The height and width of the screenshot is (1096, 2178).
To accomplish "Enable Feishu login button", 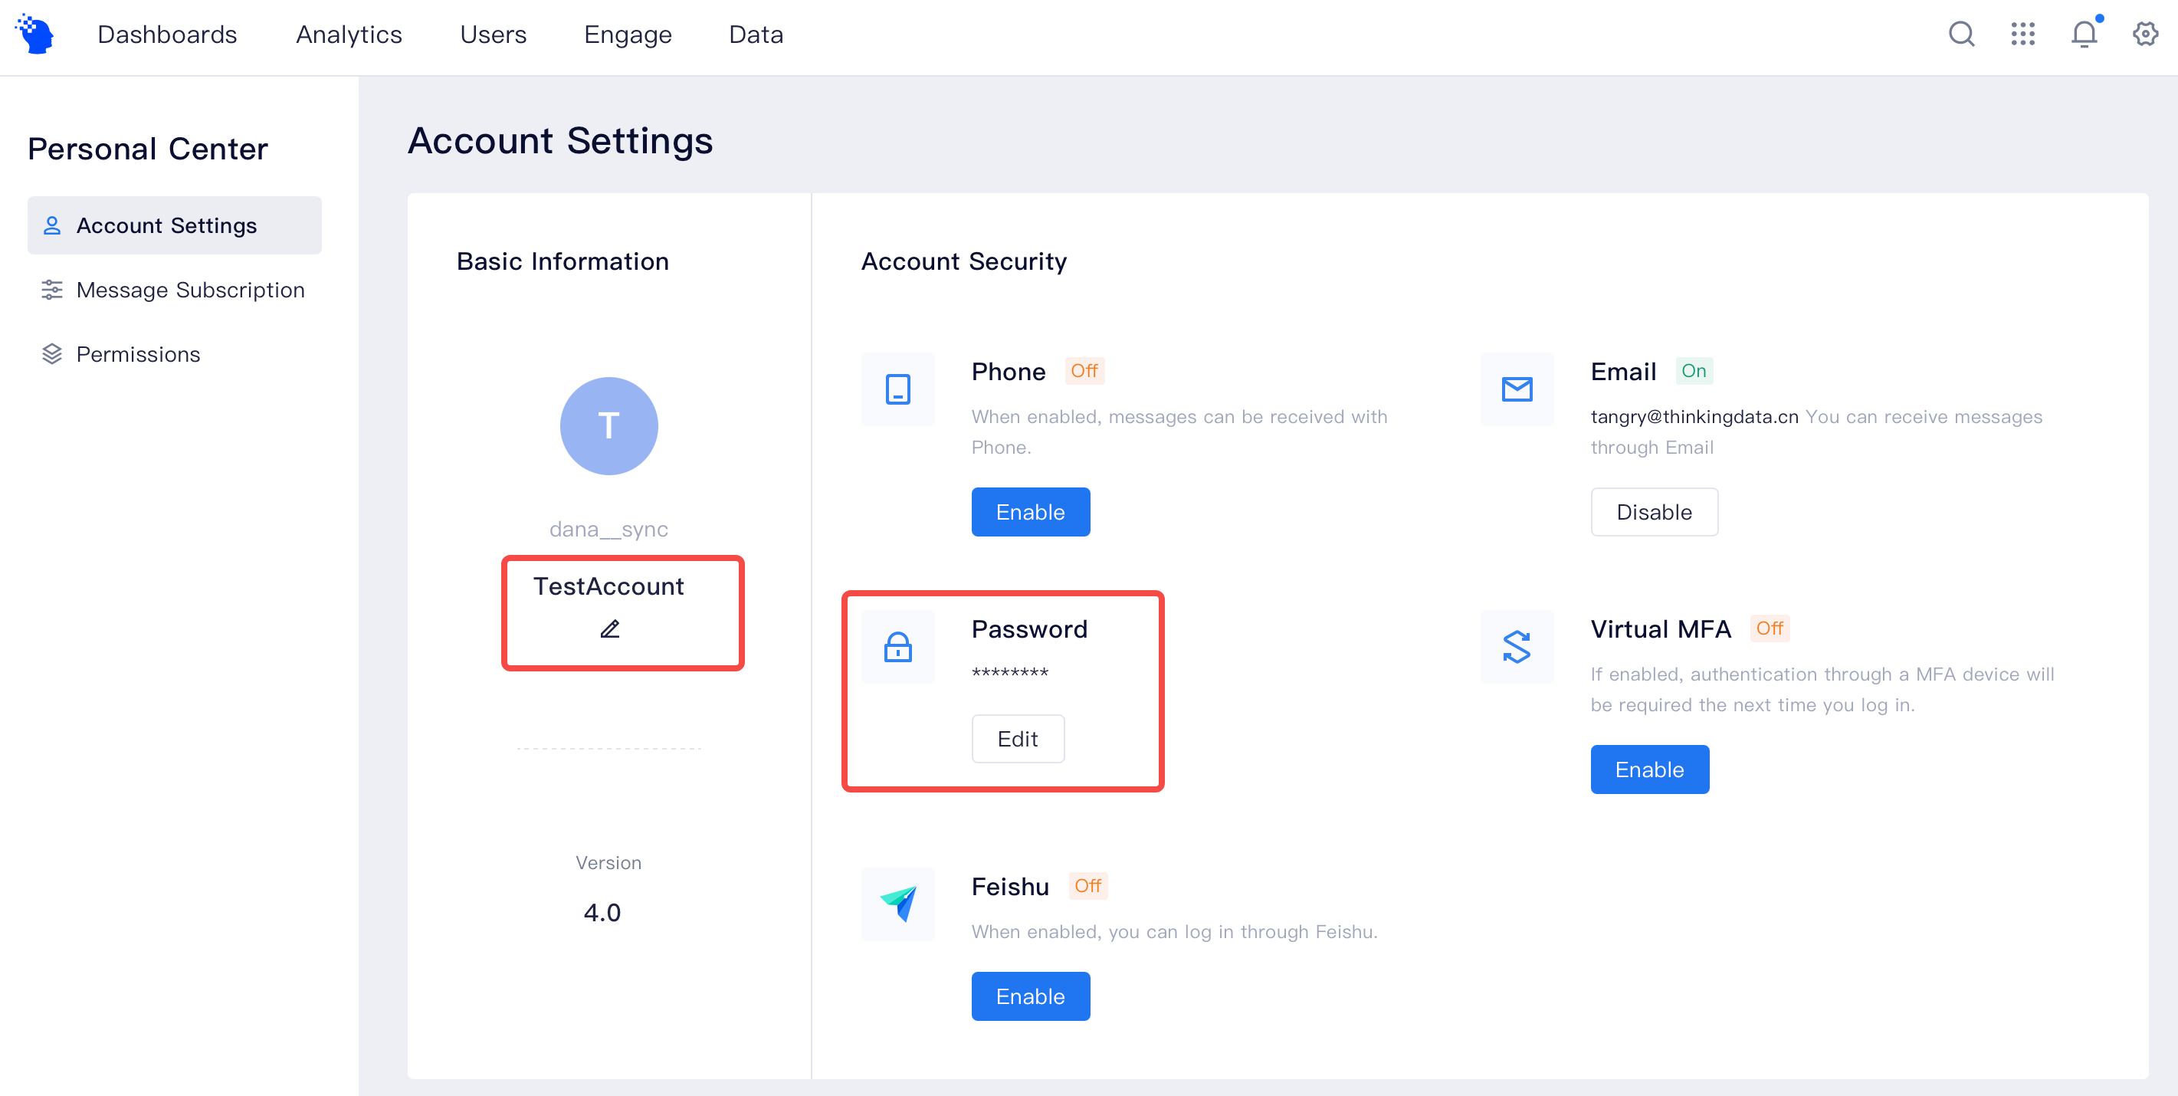I will [x=1031, y=996].
